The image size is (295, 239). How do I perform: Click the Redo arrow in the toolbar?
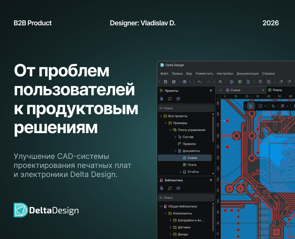click(208, 82)
